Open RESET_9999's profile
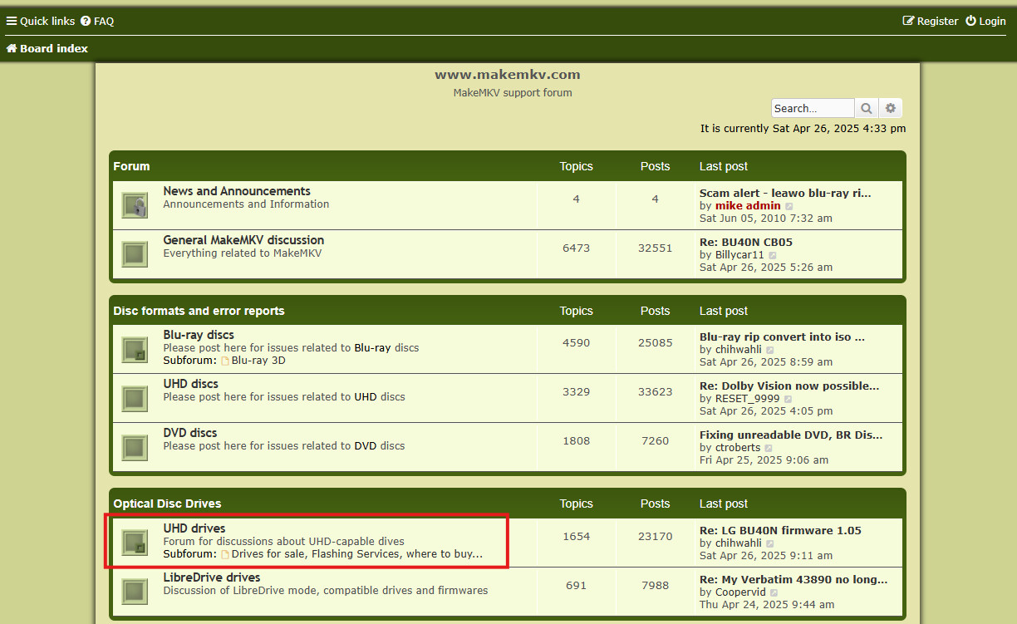 coord(749,398)
